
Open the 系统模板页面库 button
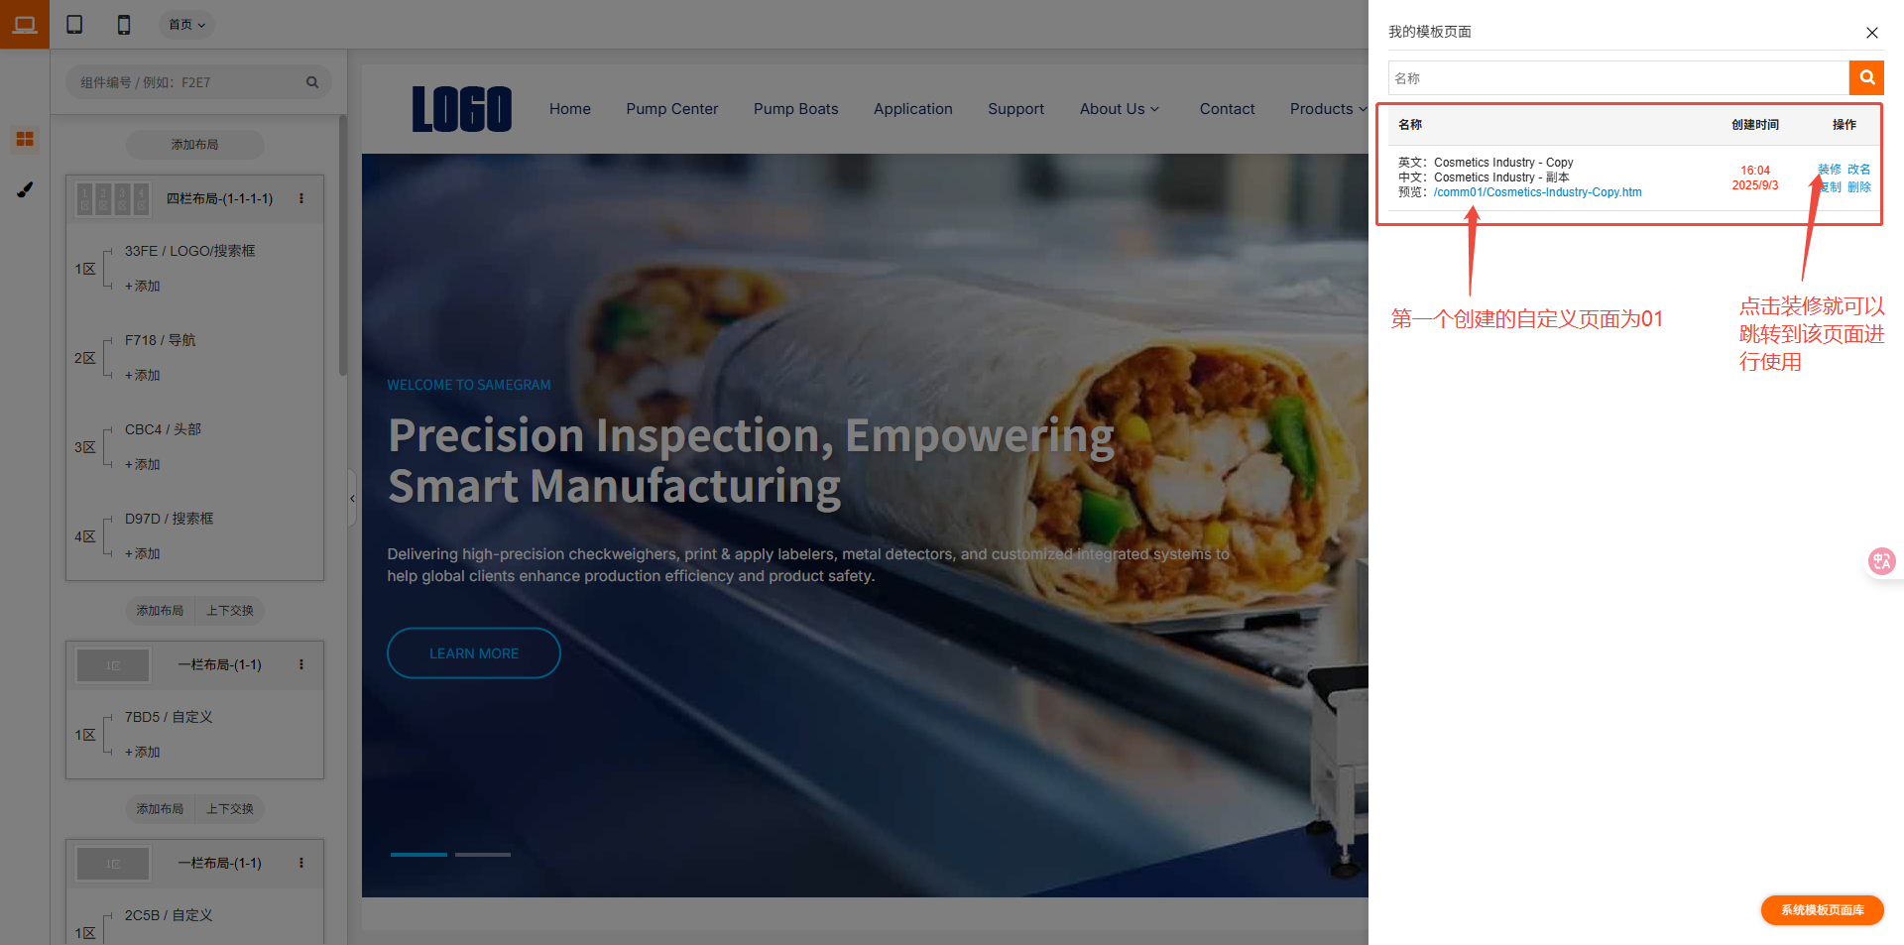point(1823,910)
